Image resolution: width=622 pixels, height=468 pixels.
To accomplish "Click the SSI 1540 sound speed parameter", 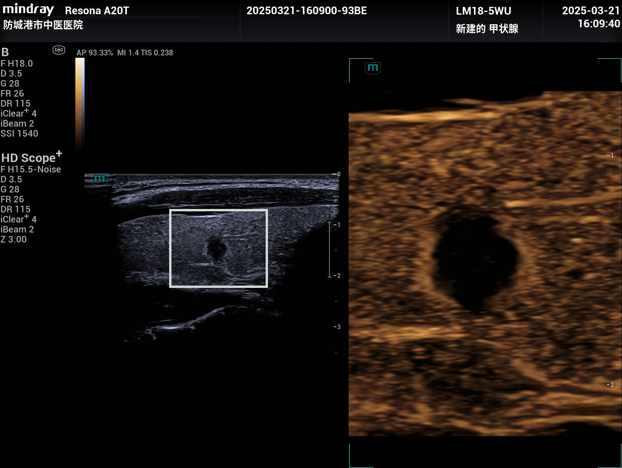I will click(19, 134).
